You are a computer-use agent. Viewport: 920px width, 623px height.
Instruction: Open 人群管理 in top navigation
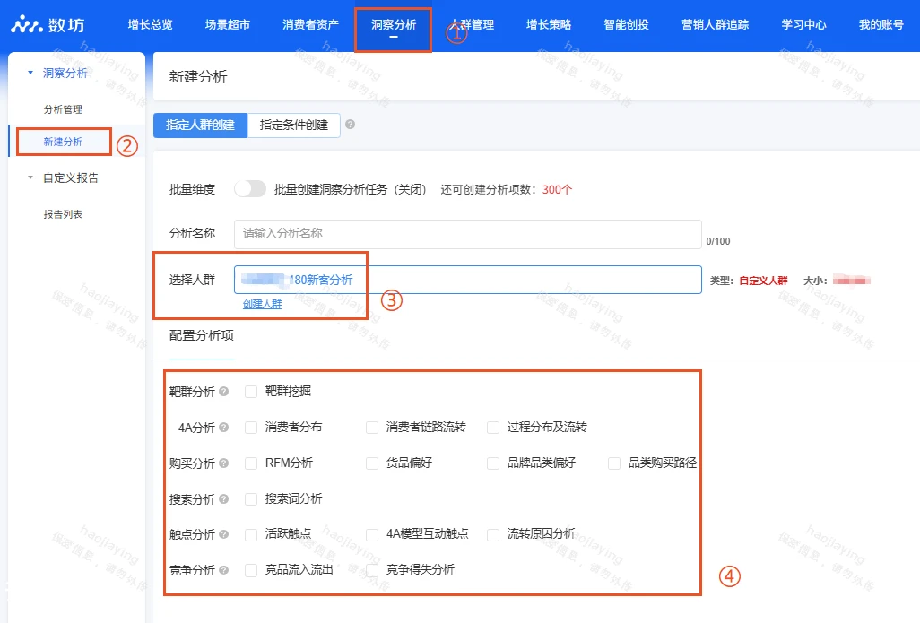(x=472, y=24)
